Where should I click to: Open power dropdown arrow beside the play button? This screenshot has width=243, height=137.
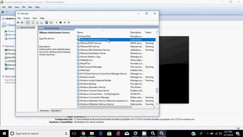pos(7,12)
